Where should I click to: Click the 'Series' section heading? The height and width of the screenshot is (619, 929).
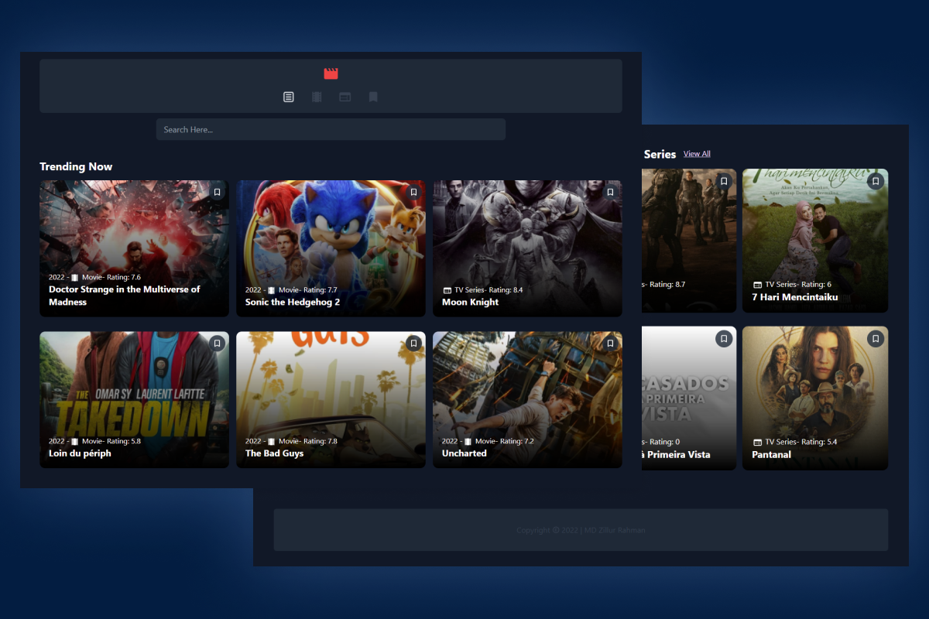click(660, 154)
